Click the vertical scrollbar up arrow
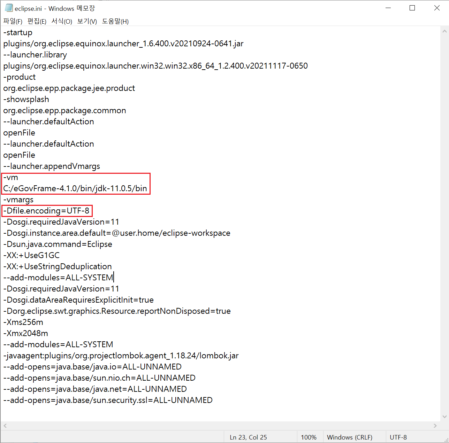Image resolution: width=449 pixels, height=443 pixels. 444,31
